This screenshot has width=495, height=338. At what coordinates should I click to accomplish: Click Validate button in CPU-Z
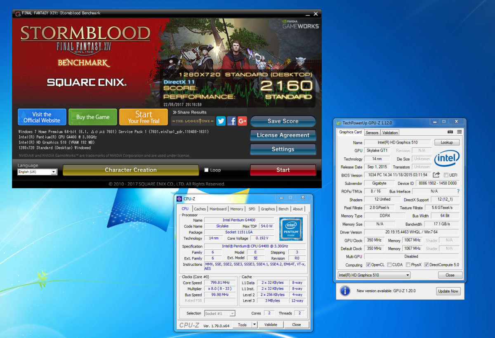(x=271, y=325)
